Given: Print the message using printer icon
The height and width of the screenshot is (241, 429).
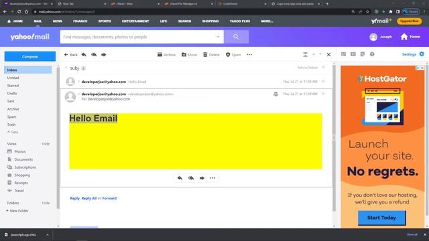Looking at the screenshot, I should [x=275, y=94].
